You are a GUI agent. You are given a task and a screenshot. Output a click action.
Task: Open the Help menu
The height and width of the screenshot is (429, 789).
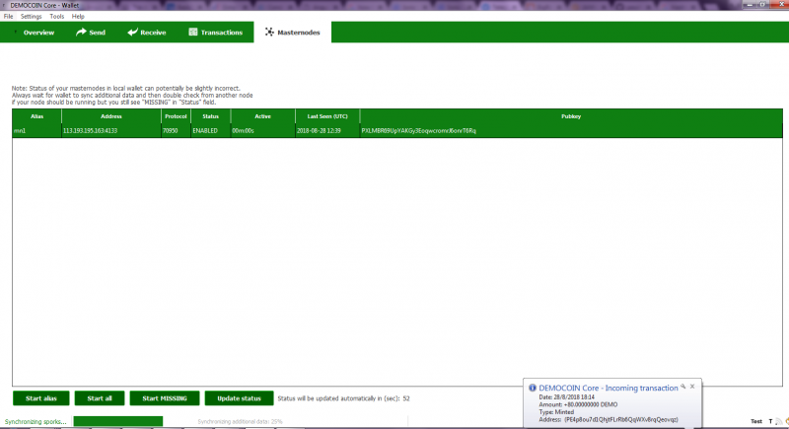coord(78,16)
